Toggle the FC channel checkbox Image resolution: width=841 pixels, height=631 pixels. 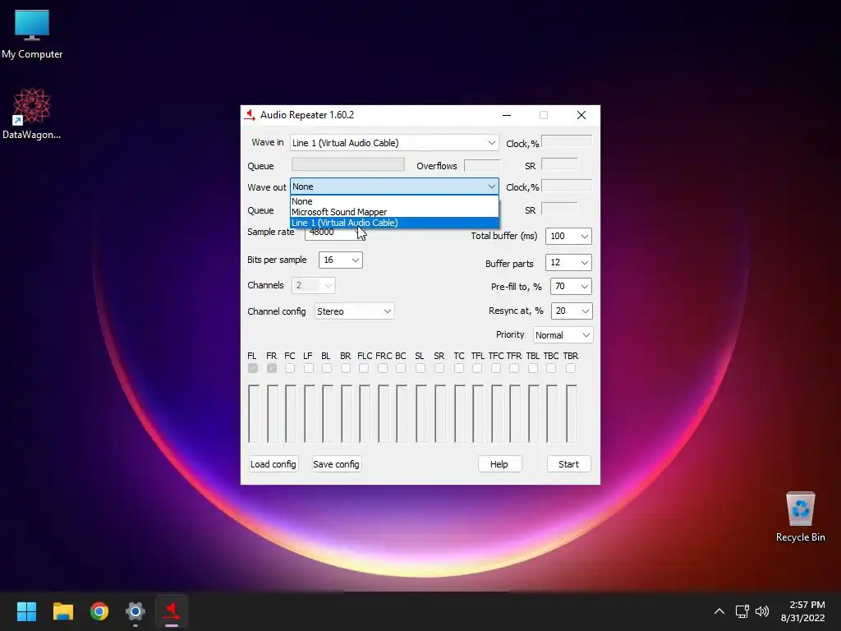point(290,368)
